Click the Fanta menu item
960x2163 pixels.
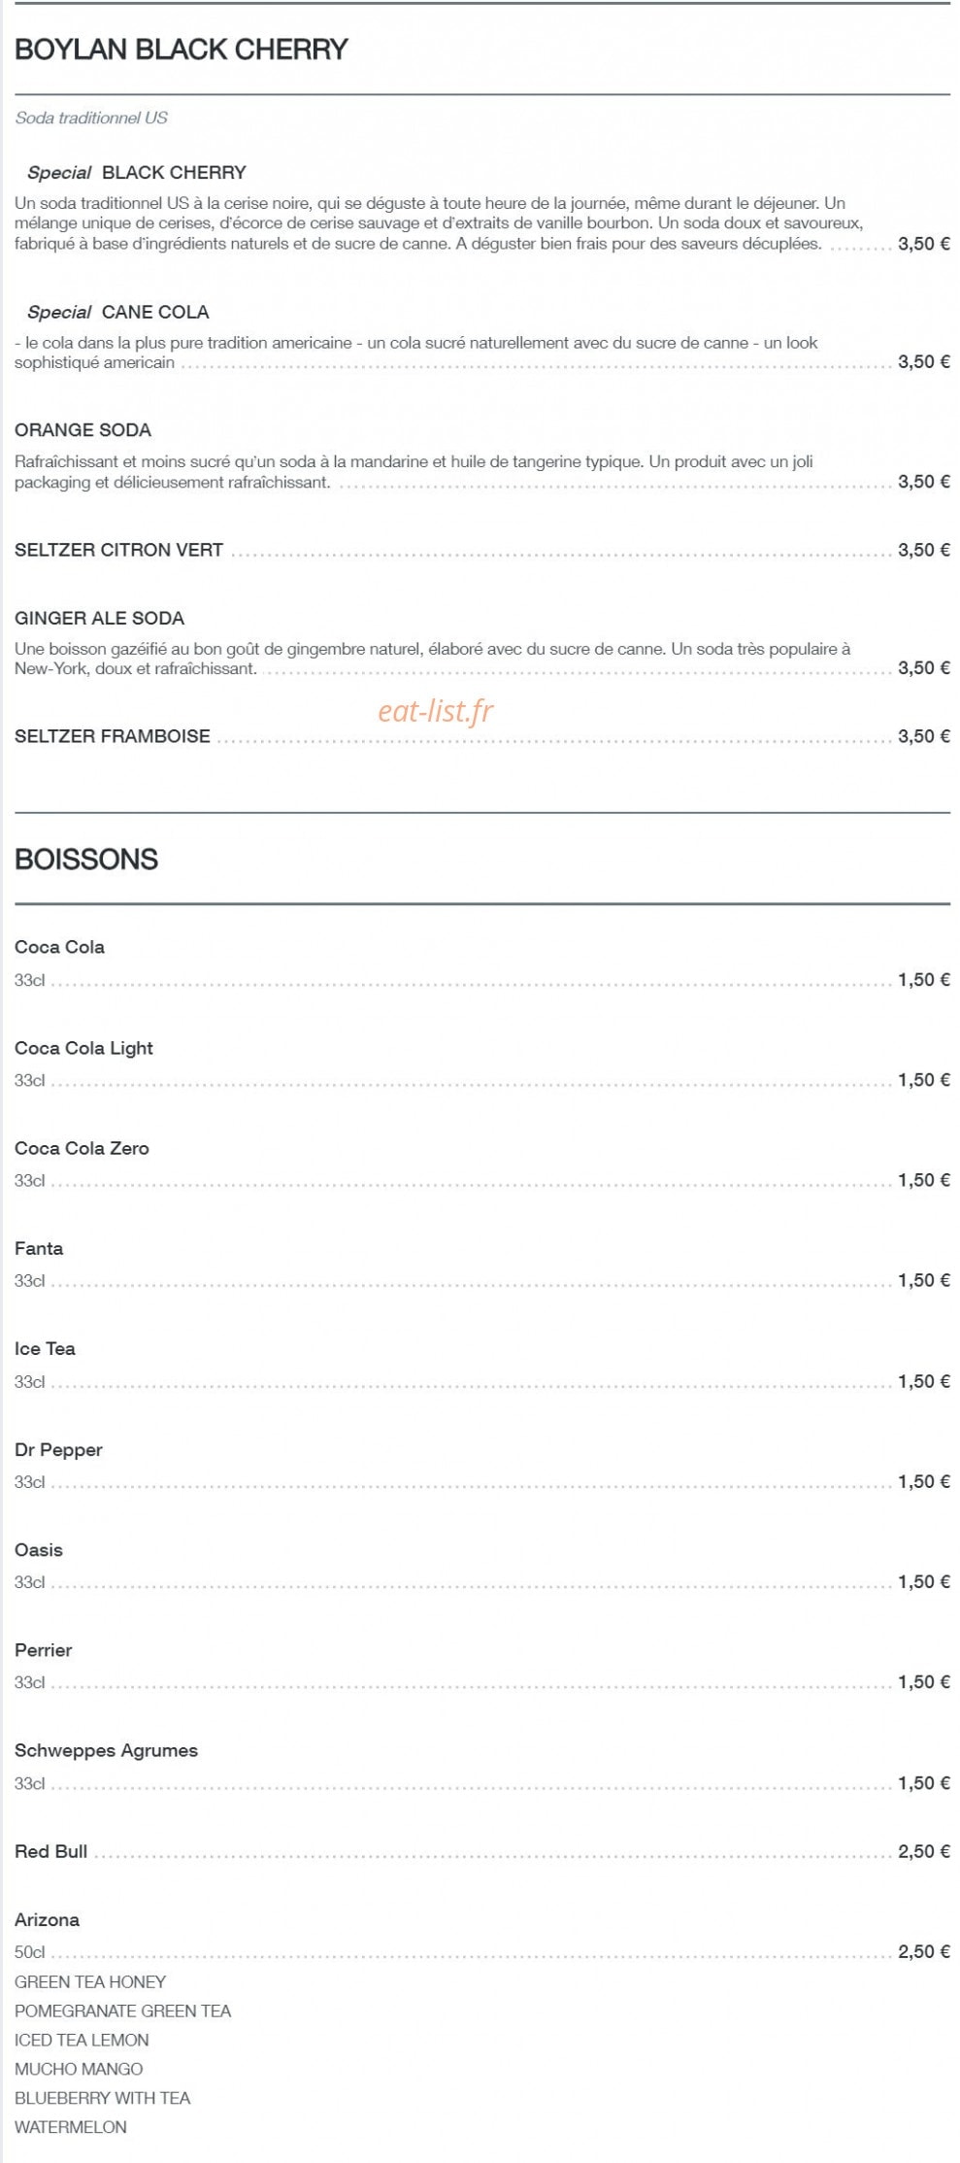[39, 1248]
